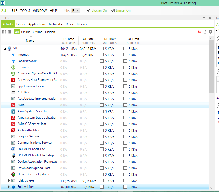Click the Download/Upload Host row name
The height and width of the screenshot is (192, 219).
(34, 168)
